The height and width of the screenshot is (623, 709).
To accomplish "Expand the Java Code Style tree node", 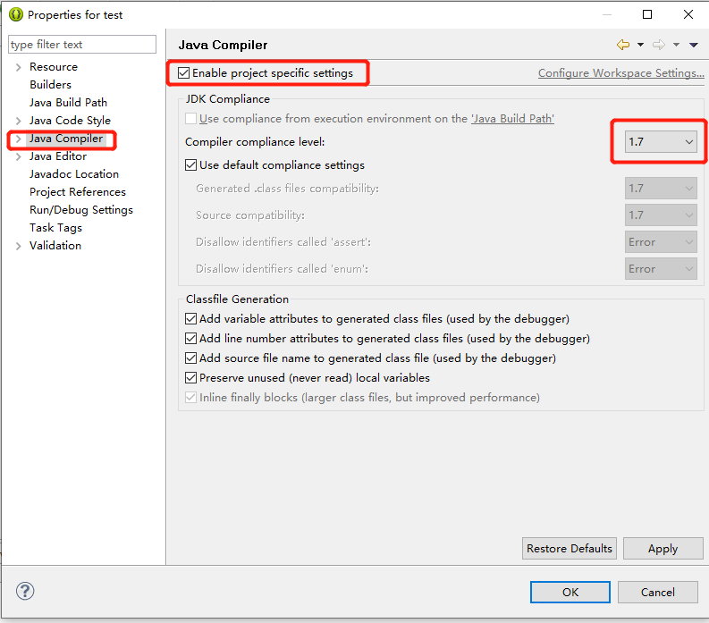I will click(19, 121).
